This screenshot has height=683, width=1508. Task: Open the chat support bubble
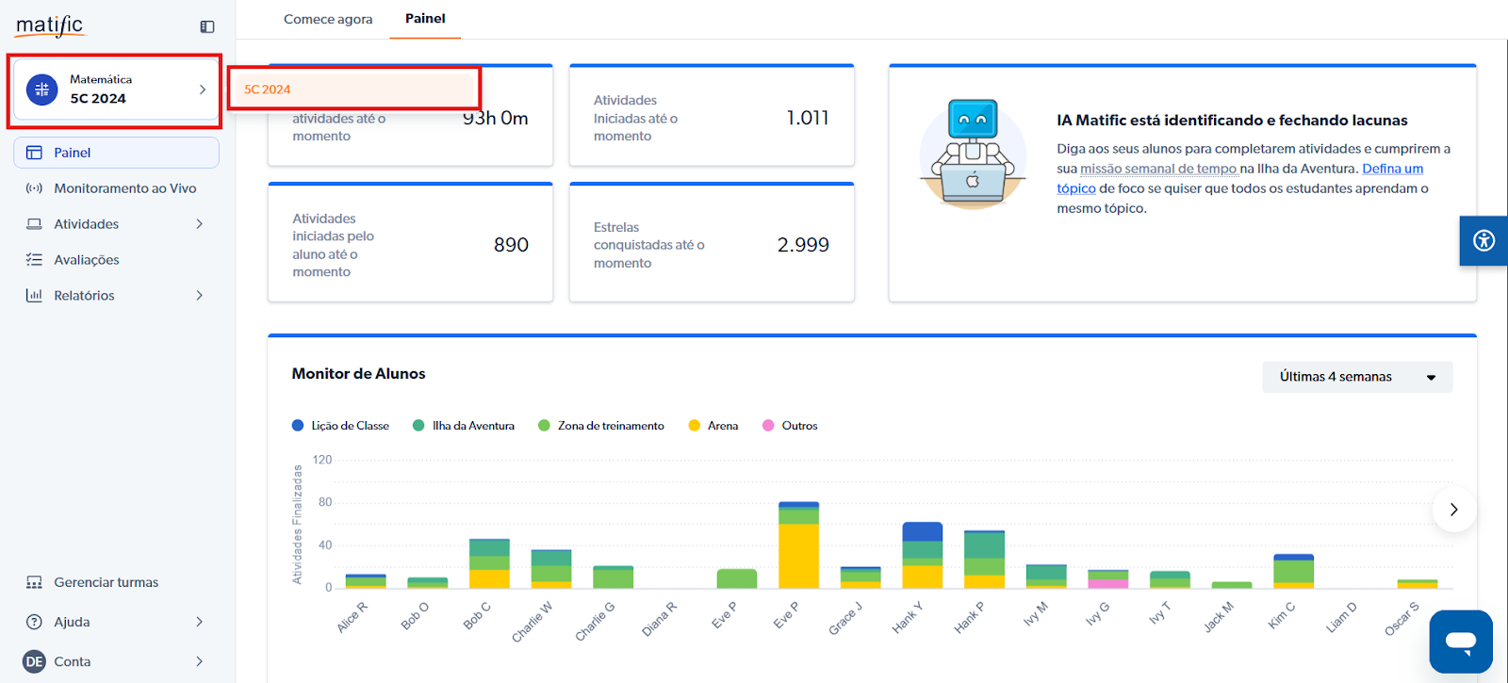click(1460, 642)
